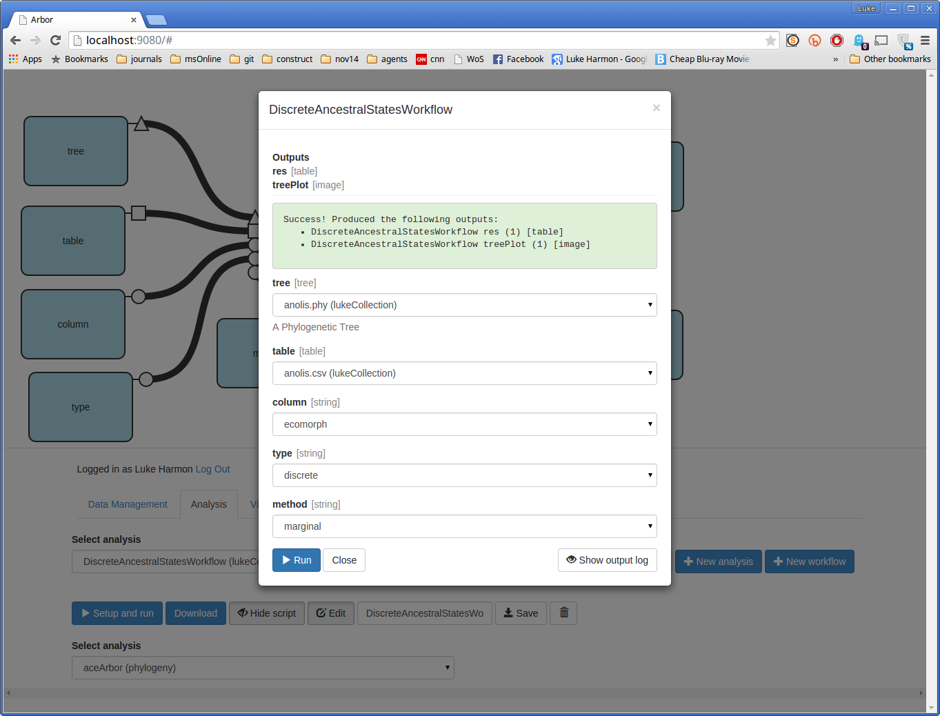
Task: Click the horizontal page scrollbar
Action: [x=464, y=693]
